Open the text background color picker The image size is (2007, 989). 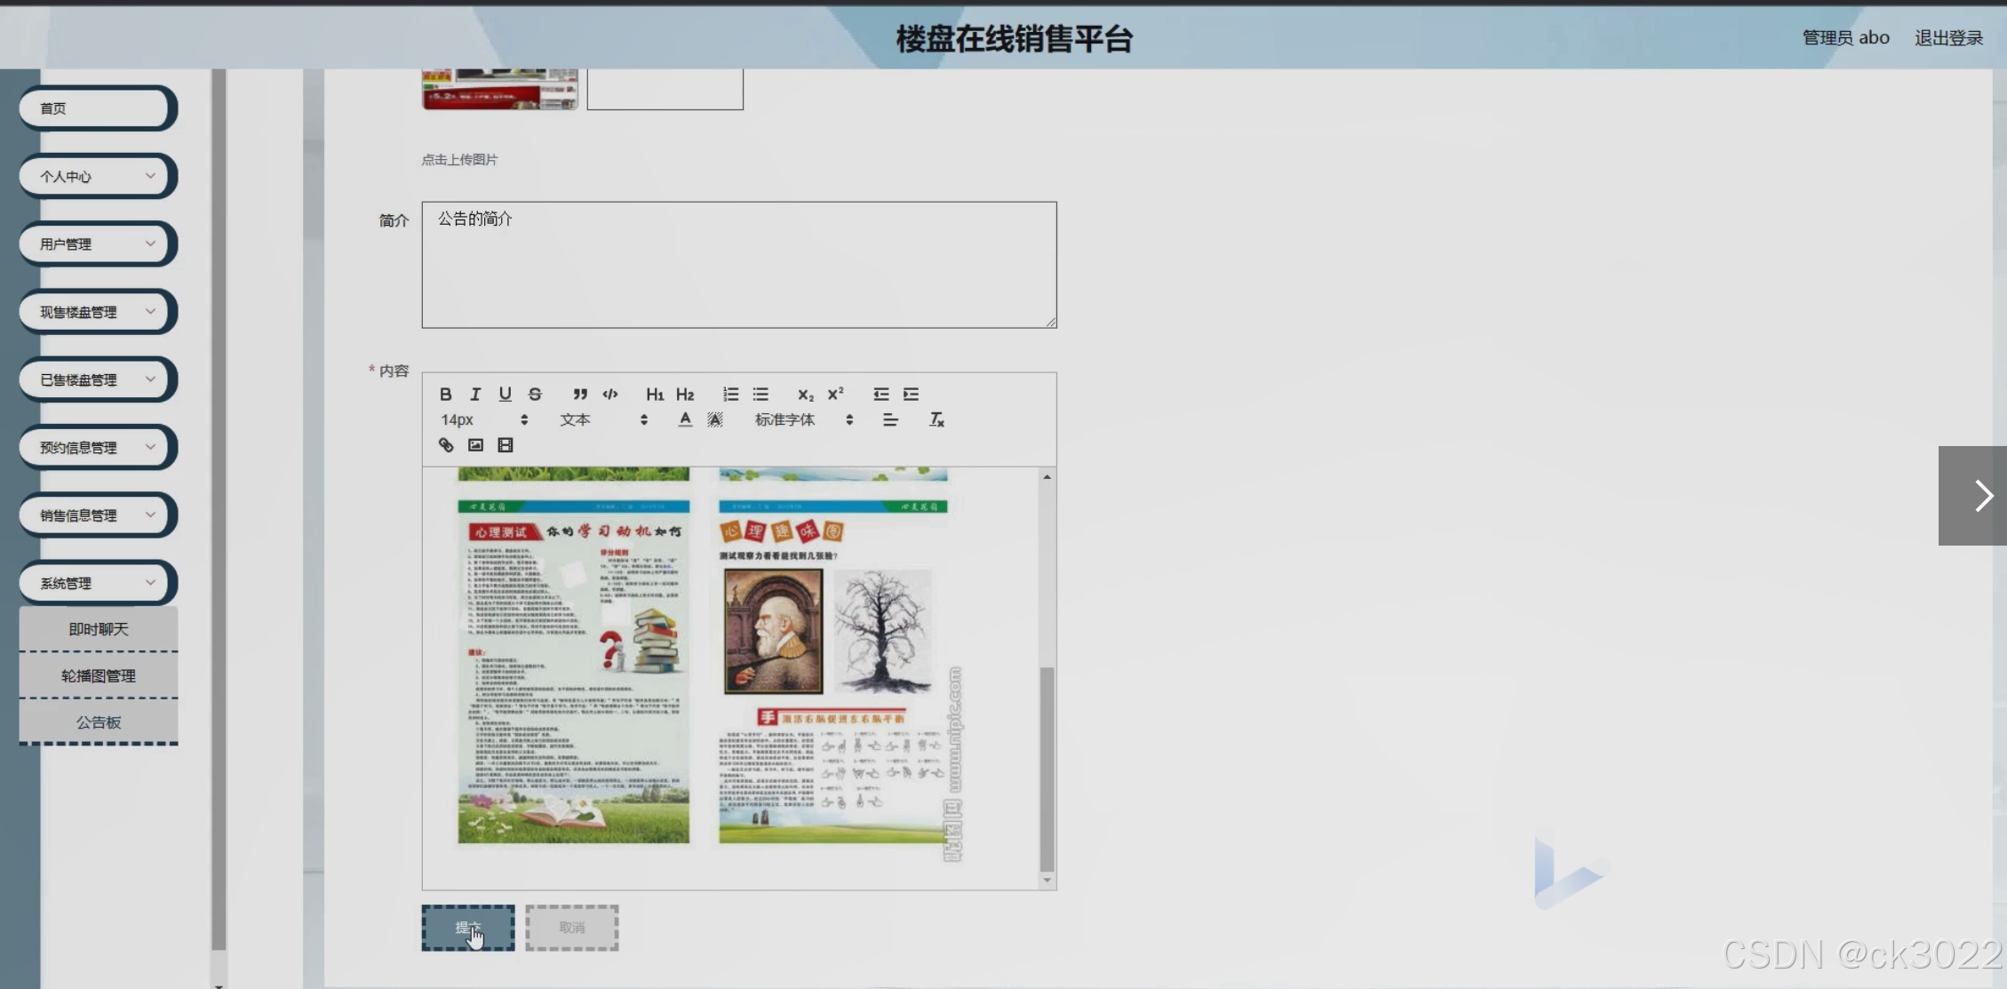point(715,419)
